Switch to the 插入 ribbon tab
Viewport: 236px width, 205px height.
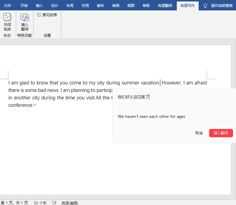click(x=39, y=6)
